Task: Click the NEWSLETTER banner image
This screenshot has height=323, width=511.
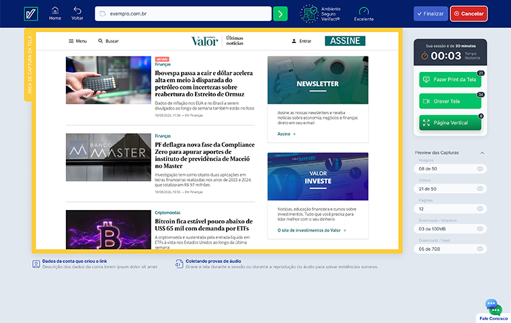Action: [x=318, y=80]
